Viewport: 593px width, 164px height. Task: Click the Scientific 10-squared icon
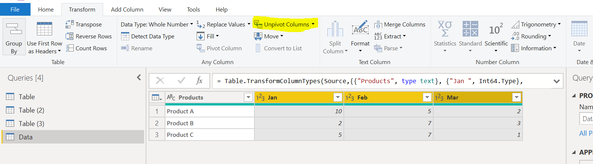496,29
